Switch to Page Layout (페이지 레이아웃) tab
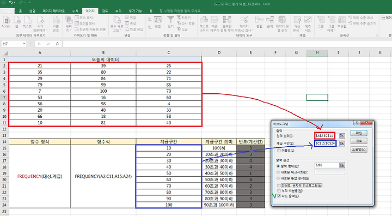The image size is (392, 216). [x=54, y=11]
